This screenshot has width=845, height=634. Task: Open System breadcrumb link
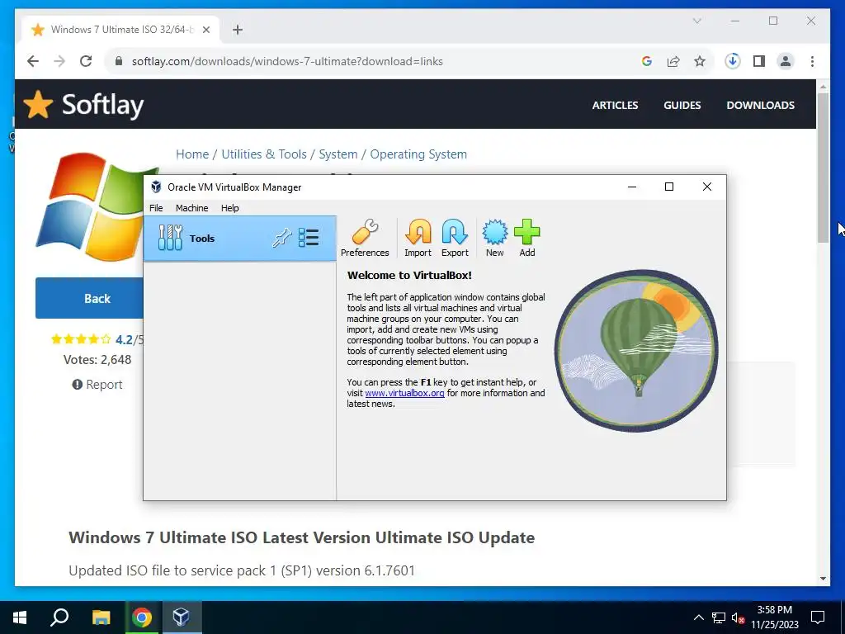tap(338, 154)
